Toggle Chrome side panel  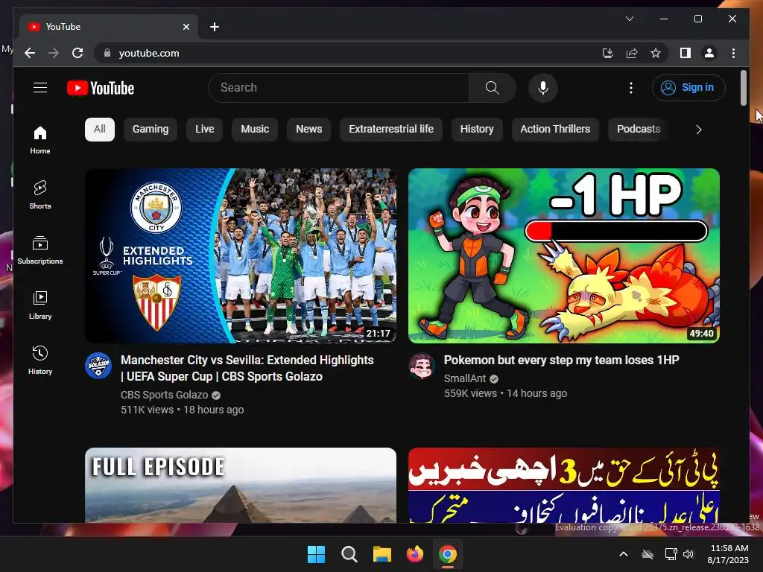point(686,53)
